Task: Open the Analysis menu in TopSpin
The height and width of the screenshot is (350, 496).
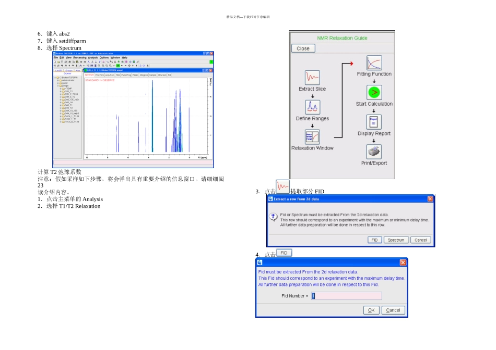Action: (x=93, y=58)
